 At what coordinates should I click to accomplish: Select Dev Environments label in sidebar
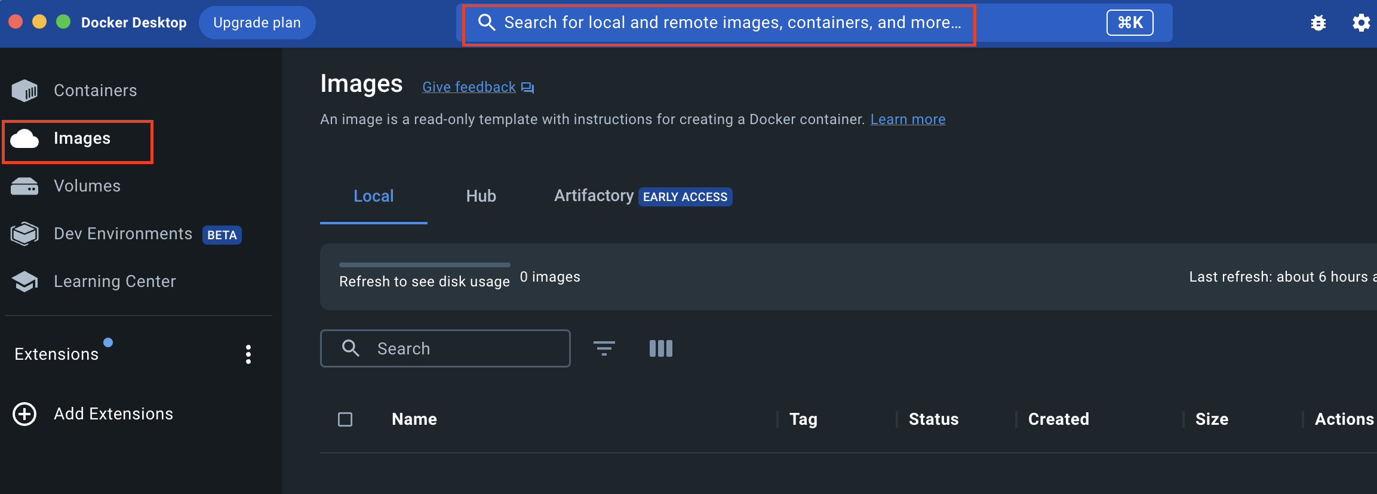click(x=123, y=234)
